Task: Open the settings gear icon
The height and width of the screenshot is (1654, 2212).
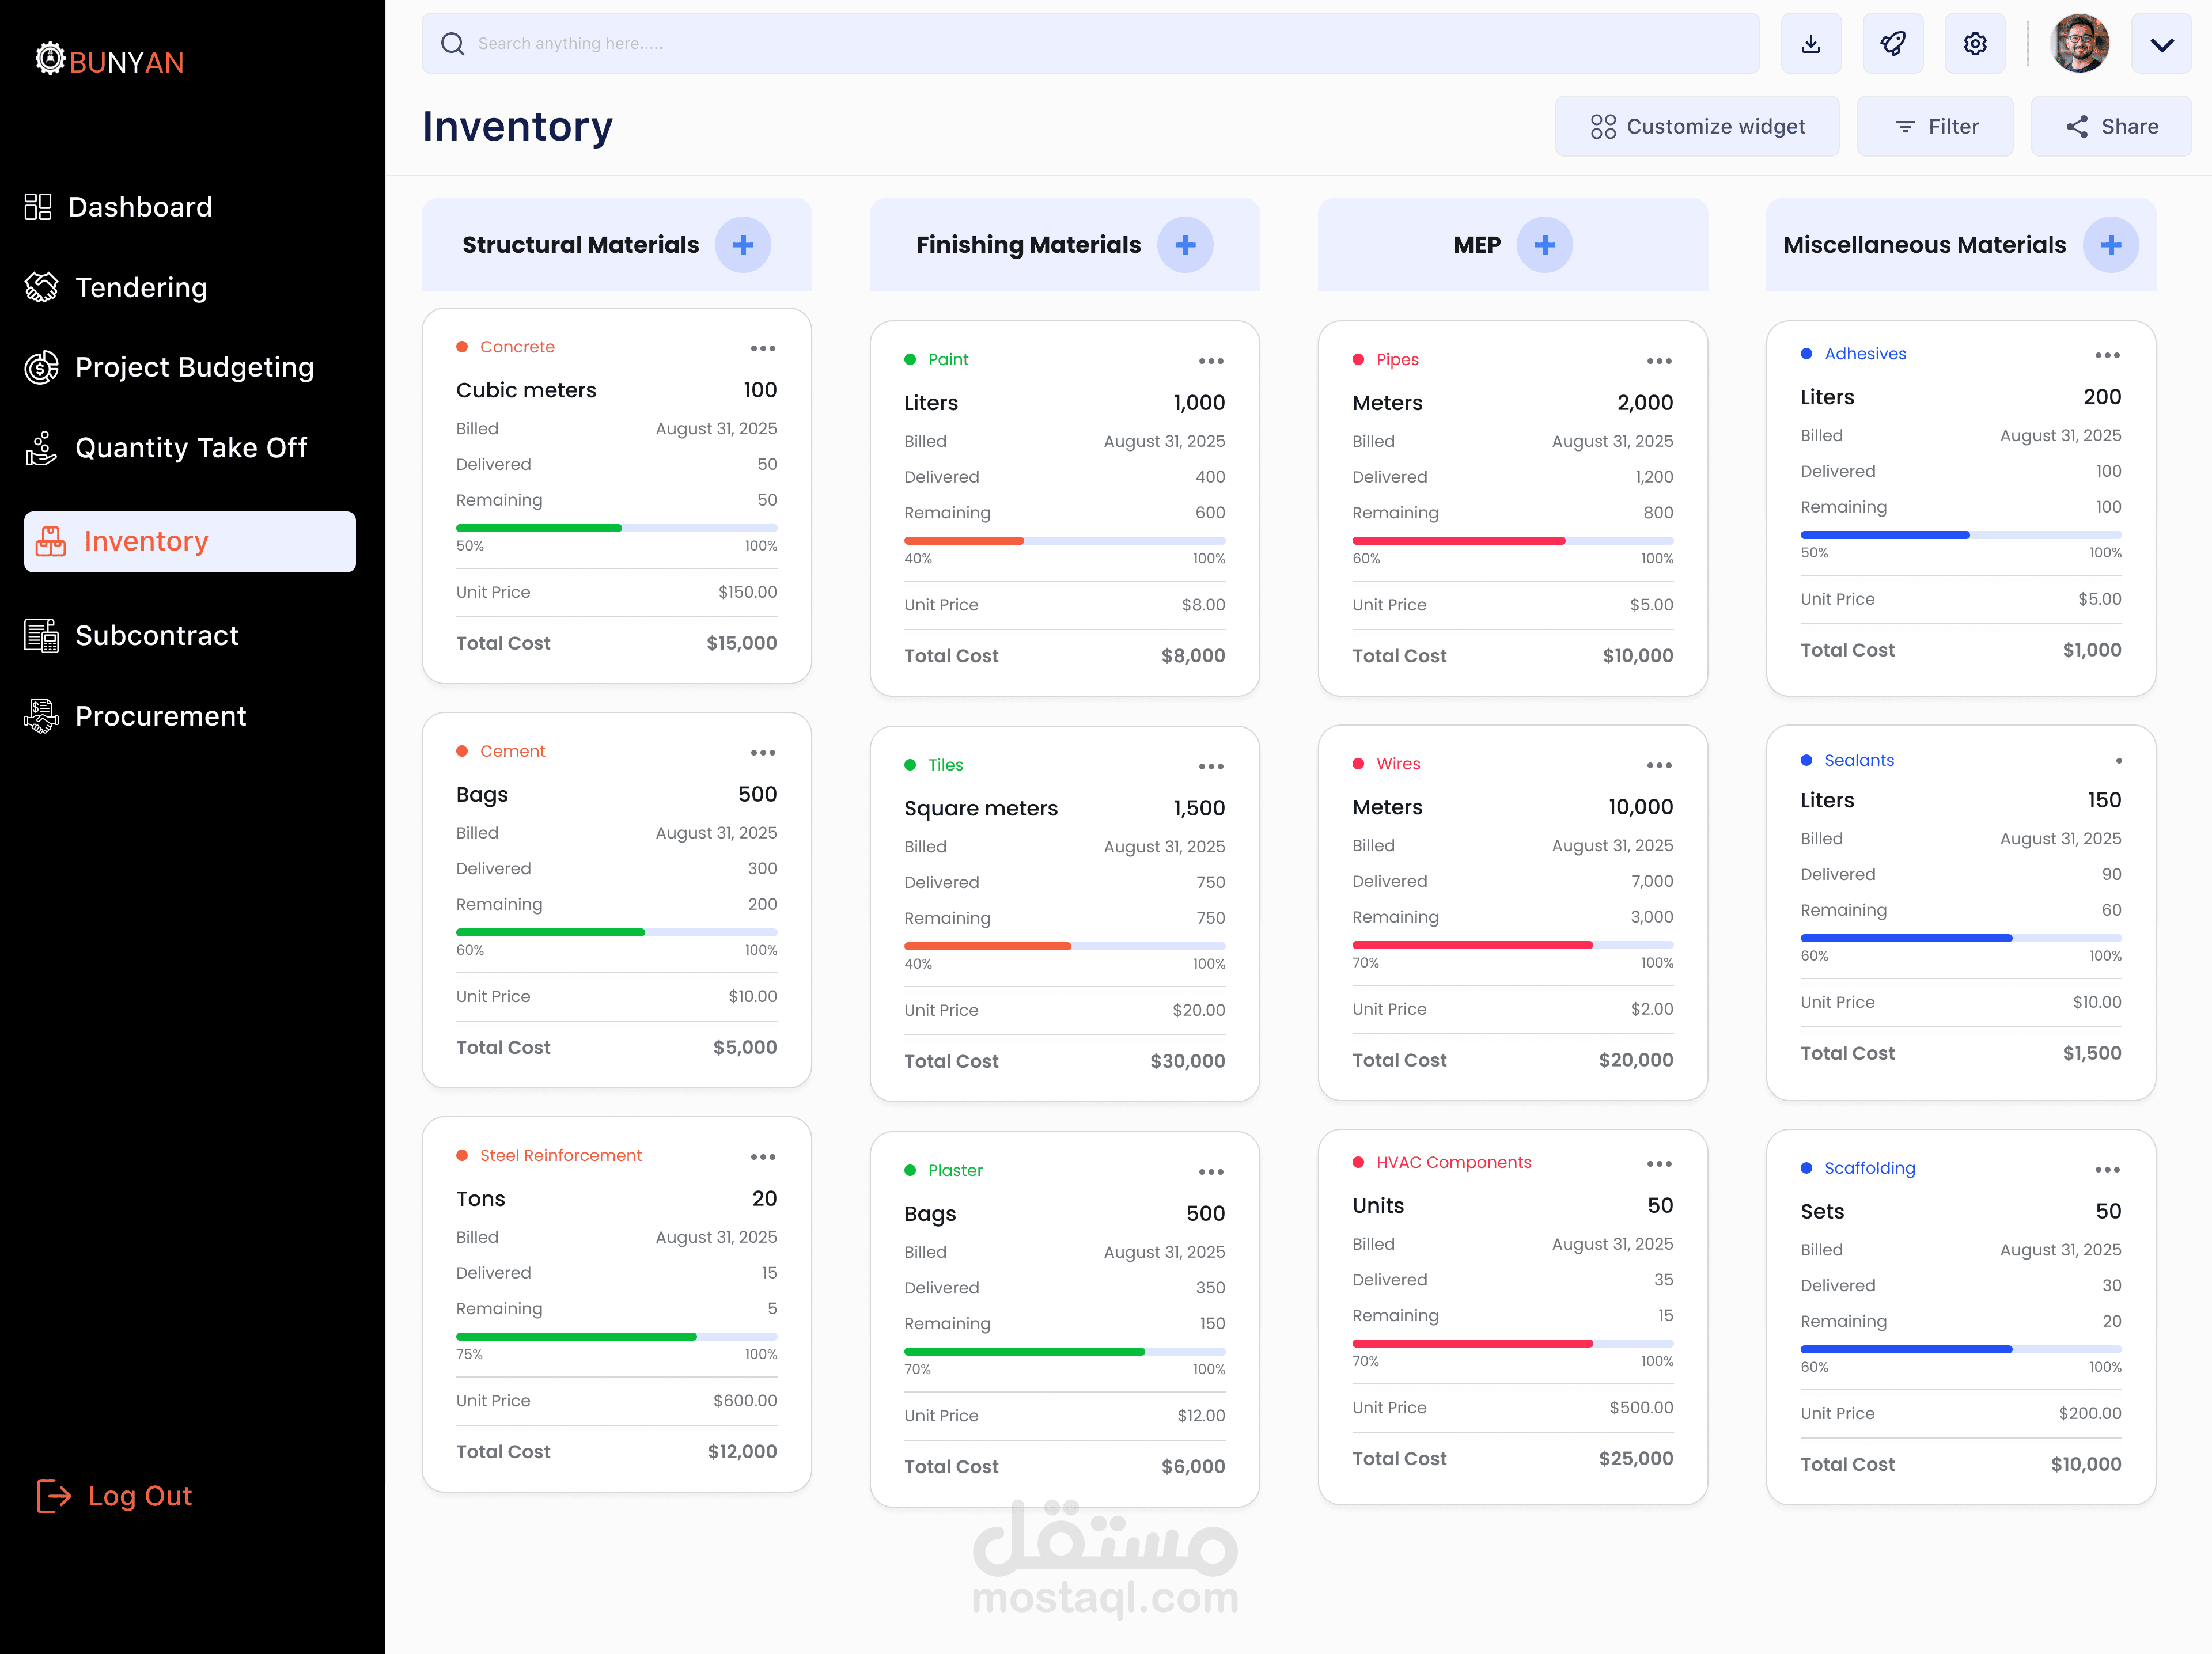Action: click(x=1974, y=44)
